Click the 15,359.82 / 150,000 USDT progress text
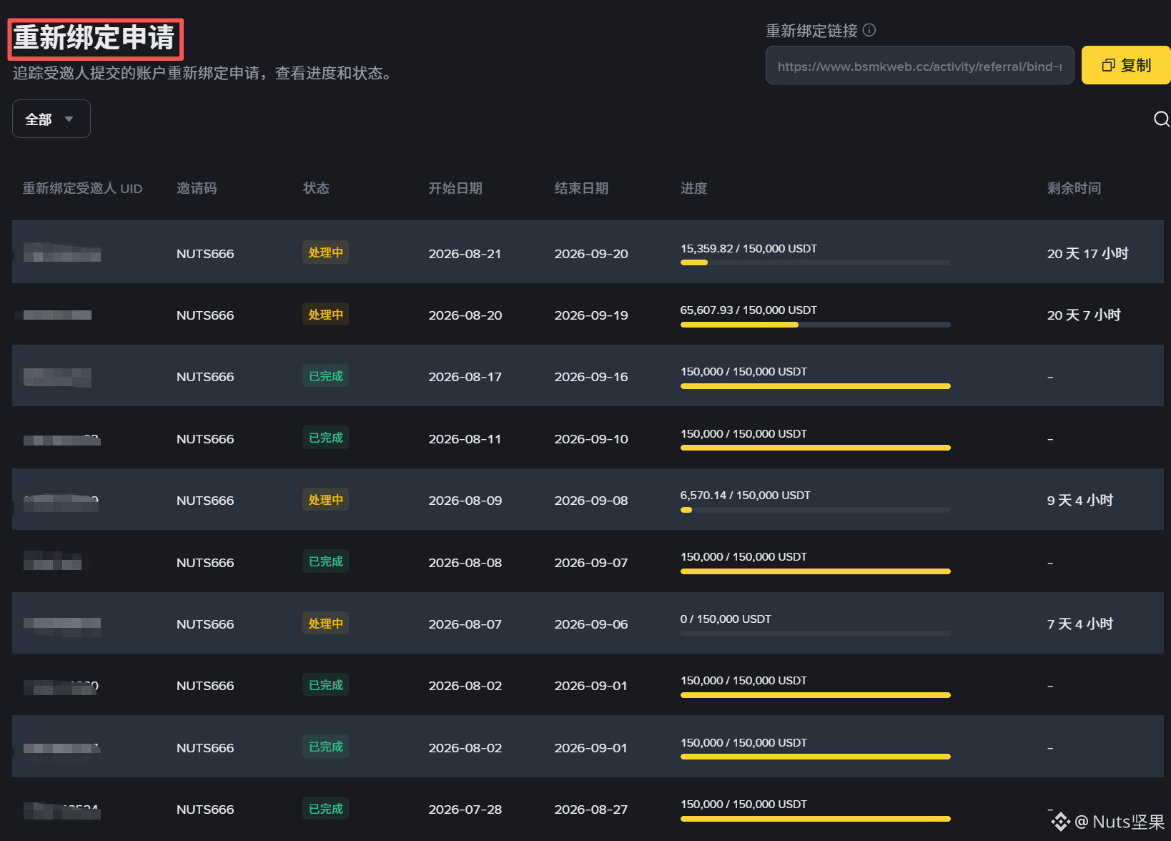This screenshot has width=1171, height=841. tap(748, 248)
